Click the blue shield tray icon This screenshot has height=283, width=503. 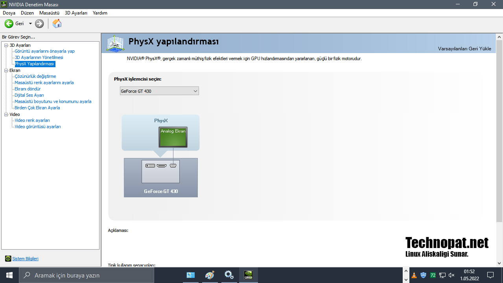(424, 275)
